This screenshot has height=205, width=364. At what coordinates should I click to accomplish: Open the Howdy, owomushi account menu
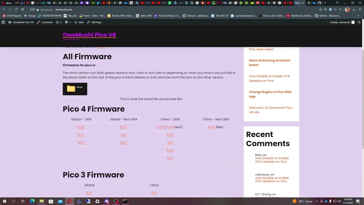(342, 22)
